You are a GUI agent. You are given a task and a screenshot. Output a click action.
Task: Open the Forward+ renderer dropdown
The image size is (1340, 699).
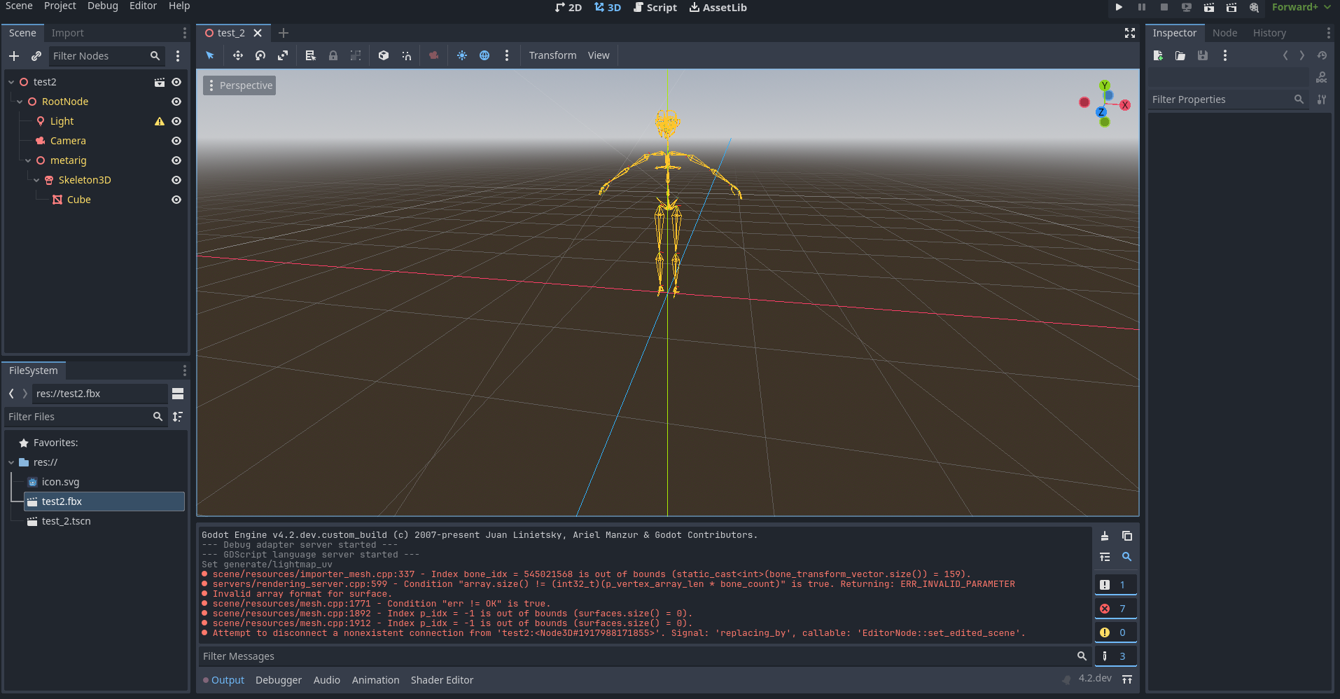(1299, 7)
